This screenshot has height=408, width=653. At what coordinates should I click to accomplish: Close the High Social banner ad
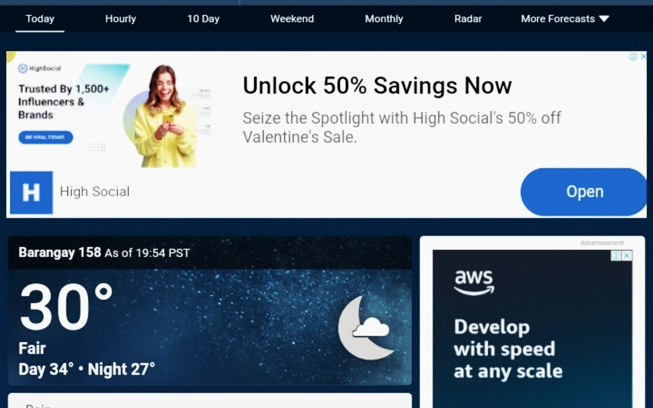643,57
